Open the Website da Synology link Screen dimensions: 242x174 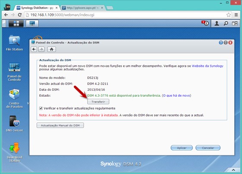(207, 66)
